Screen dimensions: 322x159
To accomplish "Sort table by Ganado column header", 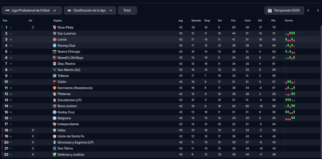I will click(x=196, y=21).
